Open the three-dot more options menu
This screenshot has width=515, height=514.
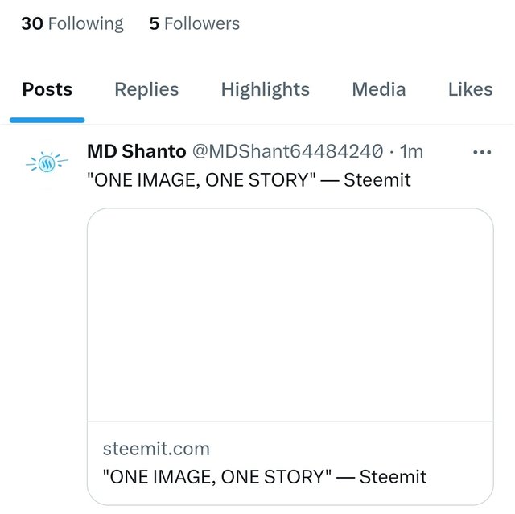[x=482, y=152]
